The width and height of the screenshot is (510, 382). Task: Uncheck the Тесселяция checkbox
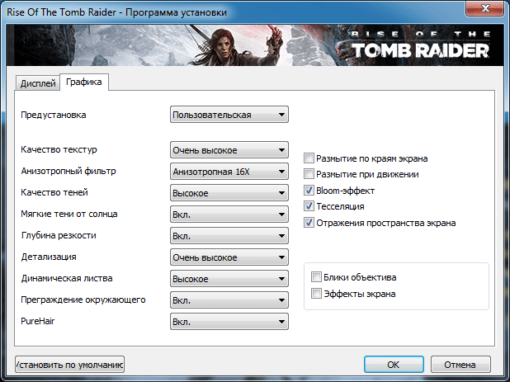[309, 206]
